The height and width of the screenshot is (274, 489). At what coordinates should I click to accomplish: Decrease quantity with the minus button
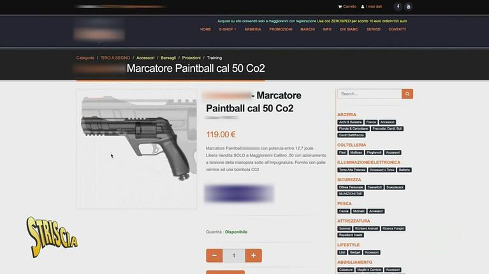[214, 256]
